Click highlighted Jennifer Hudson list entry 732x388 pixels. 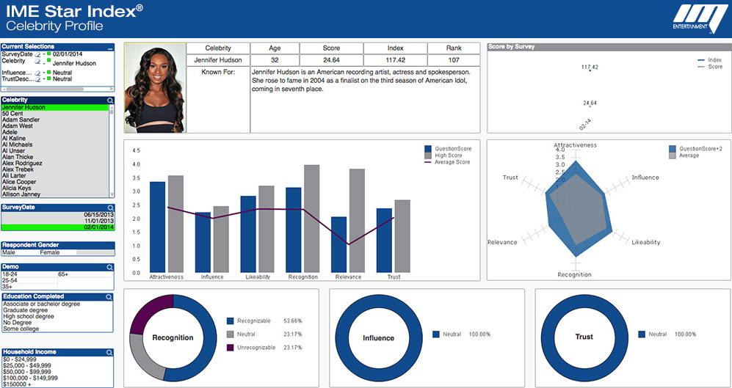click(x=55, y=107)
